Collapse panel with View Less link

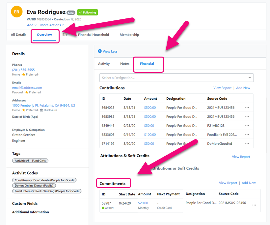(x=110, y=51)
